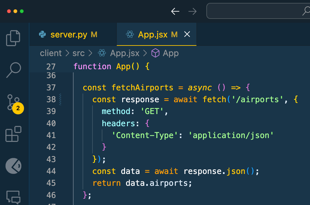Viewport: 310px width, 205px height.
Task: Click the magnifier in the command center
Action: pyautogui.click(x=306, y=12)
